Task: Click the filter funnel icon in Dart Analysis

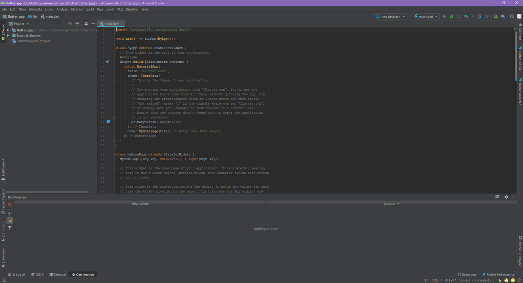Action: click(x=10, y=228)
